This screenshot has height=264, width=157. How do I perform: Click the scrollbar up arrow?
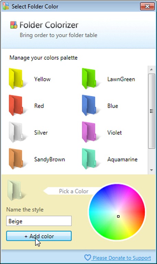point(152,69)
